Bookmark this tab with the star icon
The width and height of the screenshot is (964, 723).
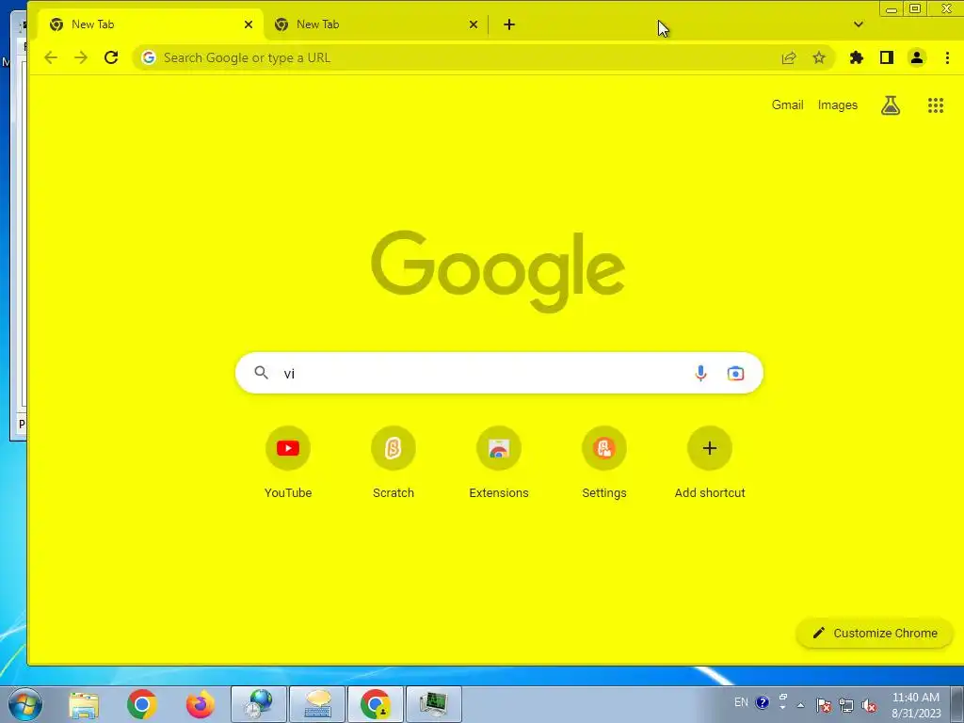click(819, 57)
